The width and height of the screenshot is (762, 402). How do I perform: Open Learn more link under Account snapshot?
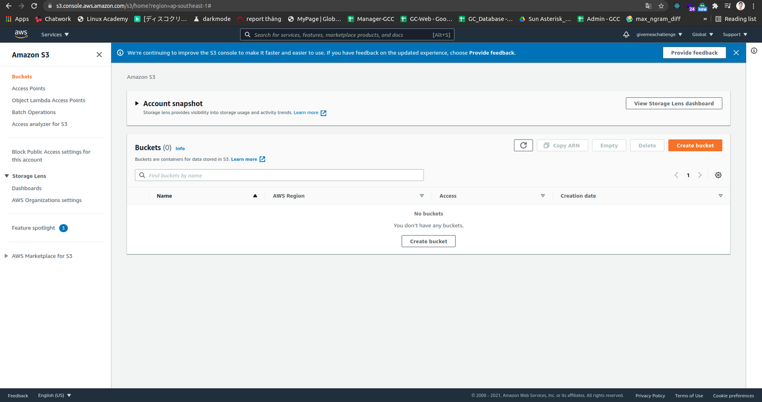click(x=310, y=112)
